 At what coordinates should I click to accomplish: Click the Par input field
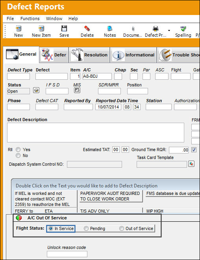coord(146,77)
